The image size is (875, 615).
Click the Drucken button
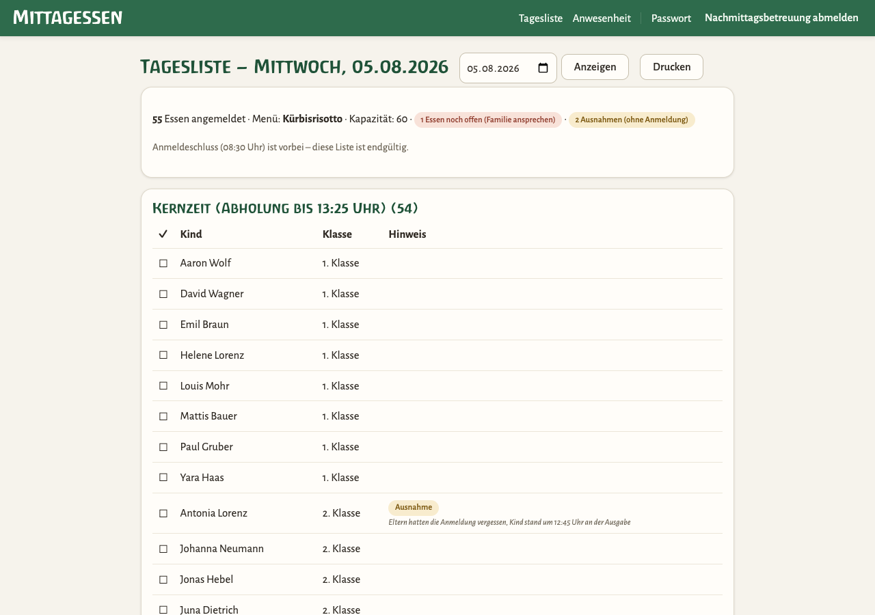[x=671, y=67]
